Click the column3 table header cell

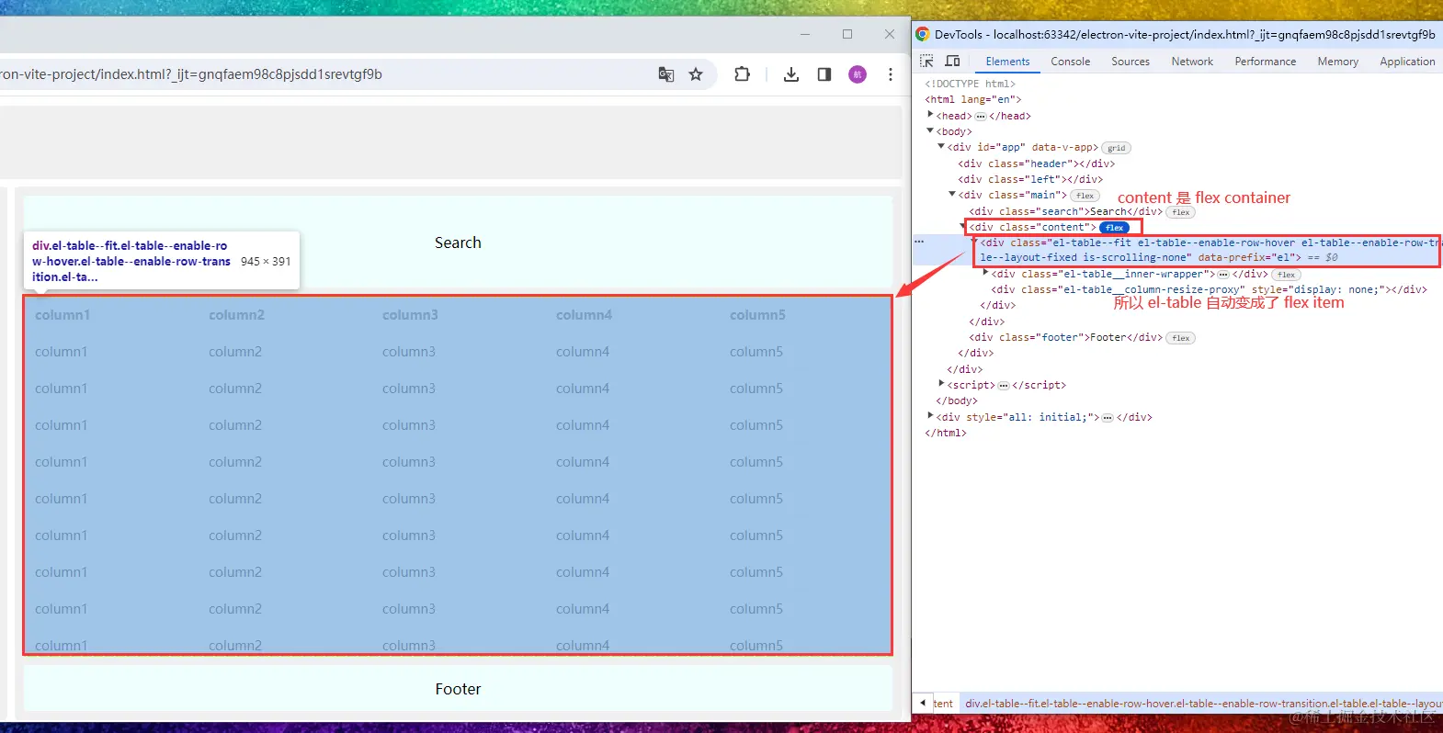tap(410, 315)
